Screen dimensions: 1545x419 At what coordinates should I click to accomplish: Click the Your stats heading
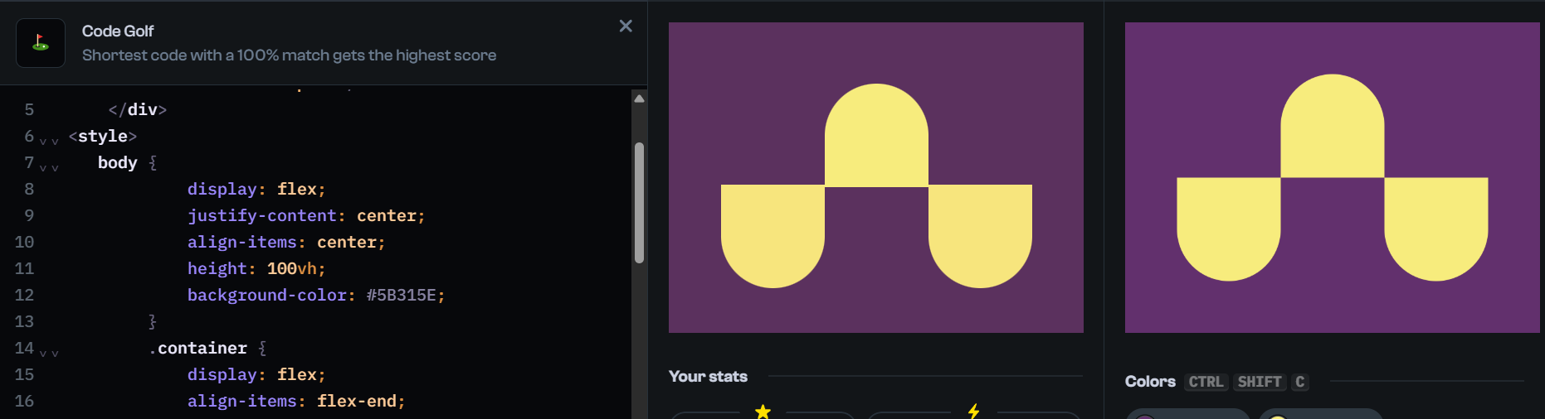click(708, 377)
